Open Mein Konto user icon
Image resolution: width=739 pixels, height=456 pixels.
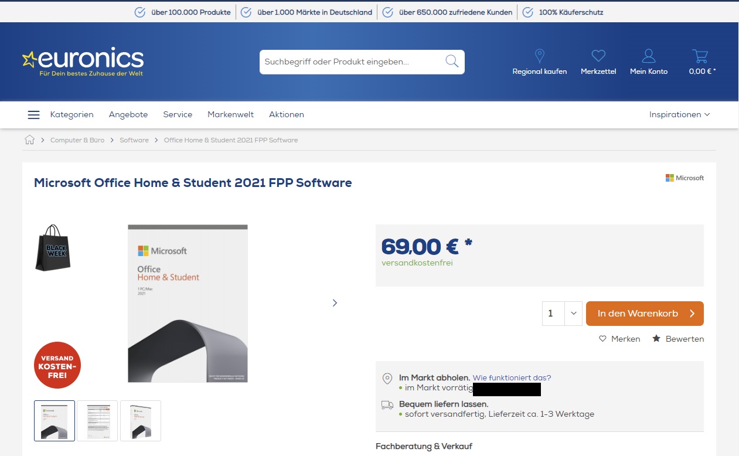[649, 56]
